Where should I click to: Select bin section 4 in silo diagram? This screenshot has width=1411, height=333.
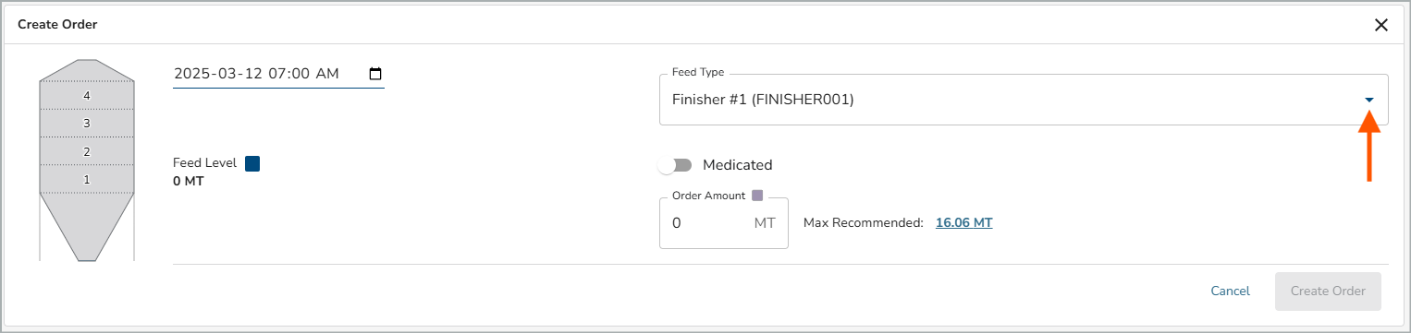click(x=87, y=95)
